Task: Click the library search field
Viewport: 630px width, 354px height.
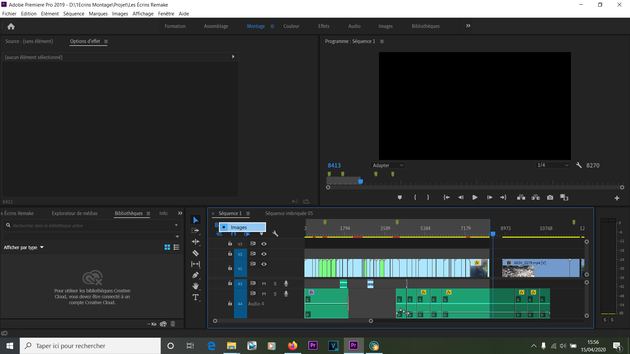Action: [x=92, y=226]
